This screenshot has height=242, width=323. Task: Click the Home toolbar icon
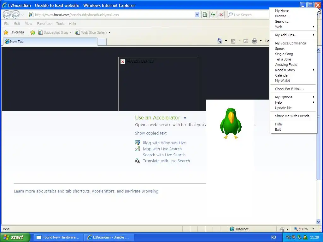point(220,41)
